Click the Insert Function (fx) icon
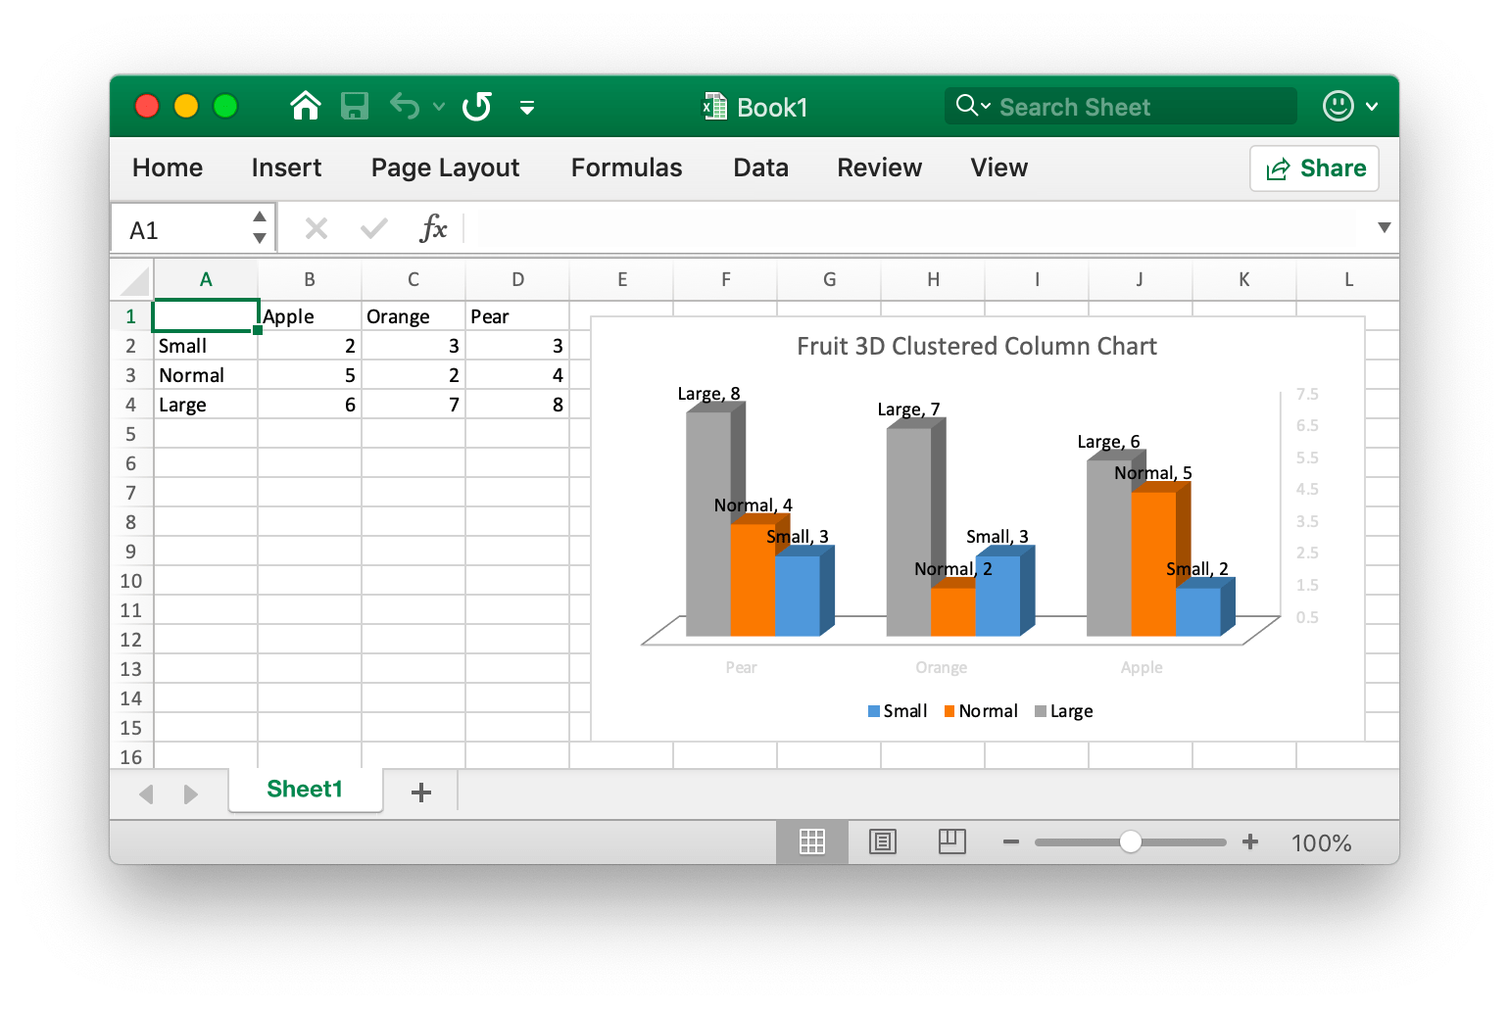 click(x=434, y=227)
